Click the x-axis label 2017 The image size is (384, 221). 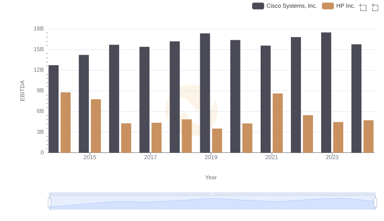pos(150,157)
